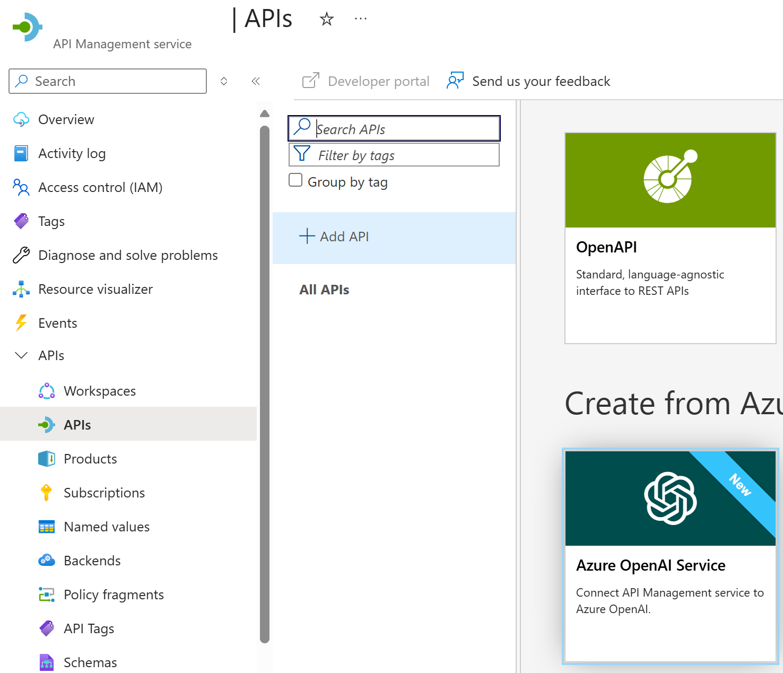Open Named values
This screenshot has height=673, width=783.
(x=107, y=527)
